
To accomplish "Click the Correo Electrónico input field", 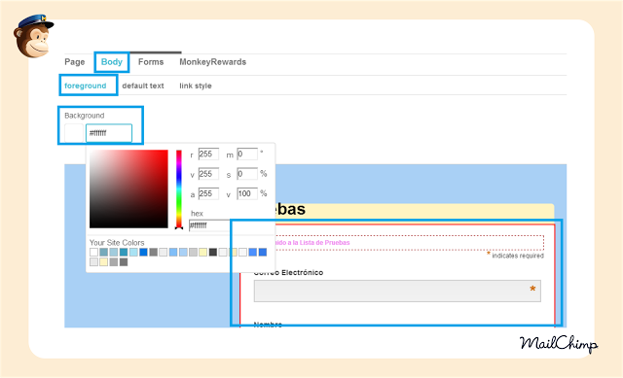I will (397, 291).
